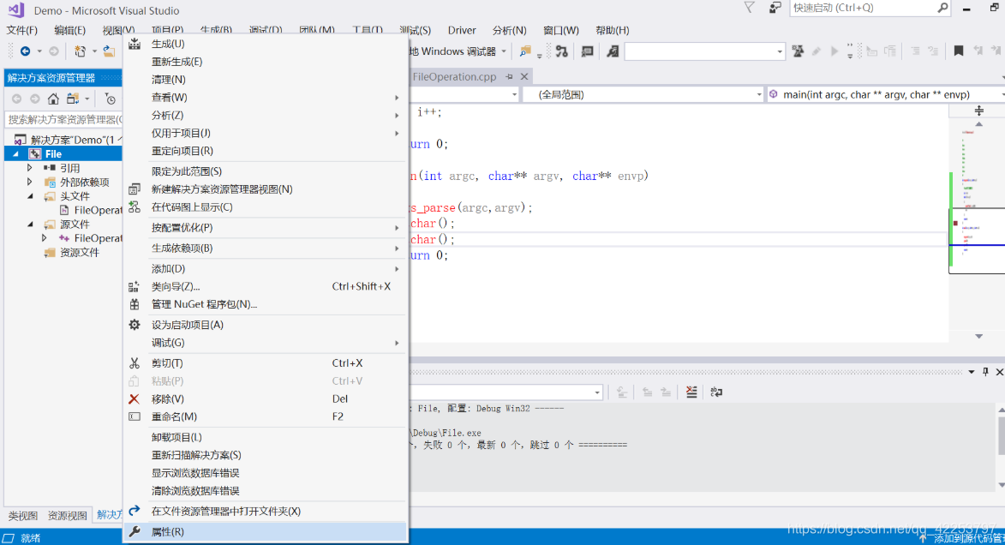
Task: Click Unload Project (卸载项目)
Action: [266, 437]
